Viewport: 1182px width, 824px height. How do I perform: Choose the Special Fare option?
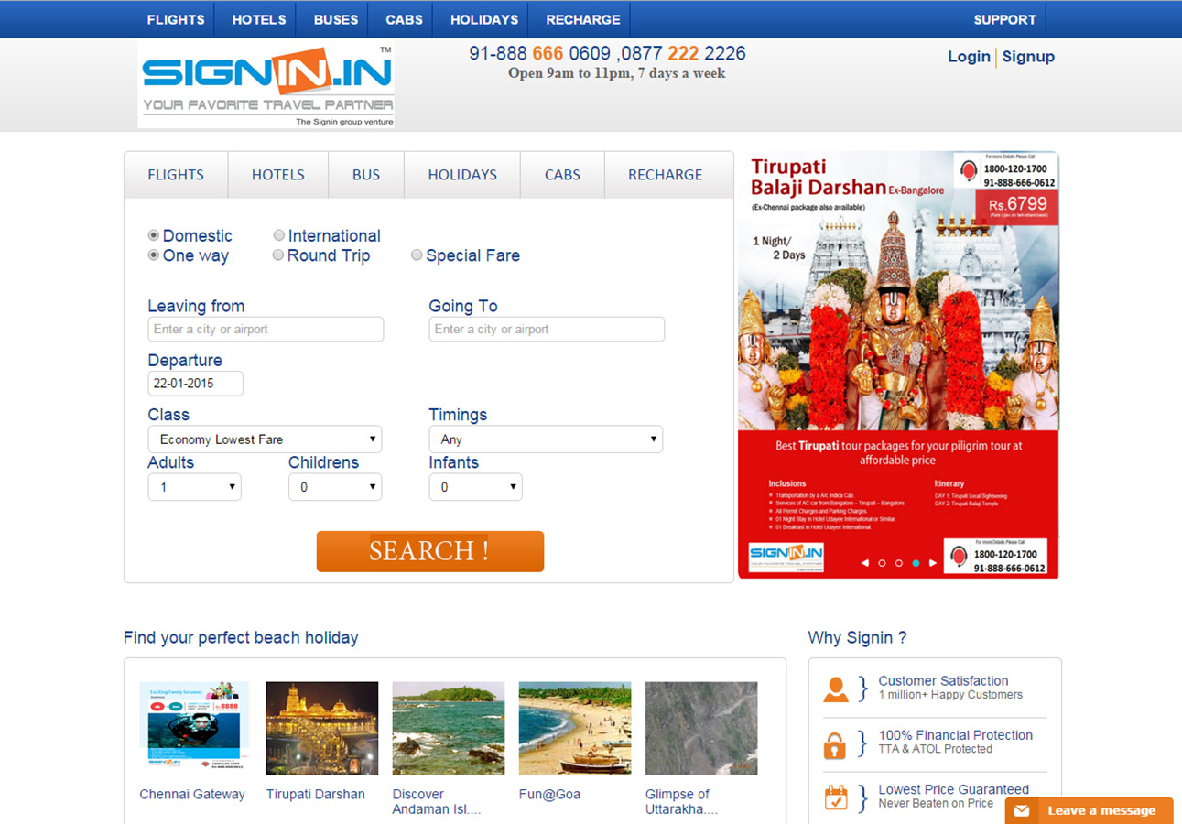click(417, 255)
